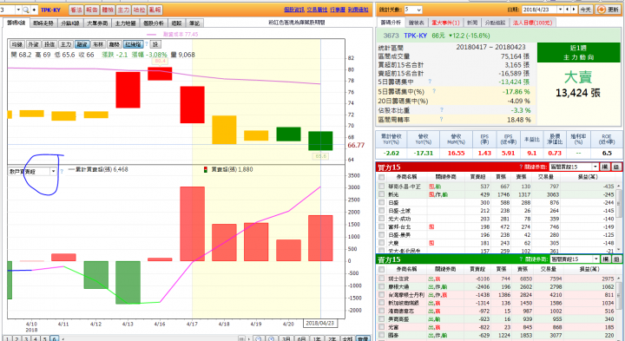The image size is (625, 341).
Task: Go to next date arrow
Action: pyautogui.click(x=575, y=10)
